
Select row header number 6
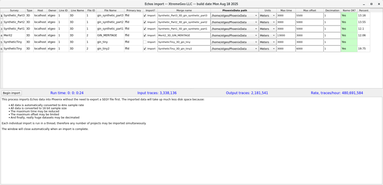(x=1, y=49)
